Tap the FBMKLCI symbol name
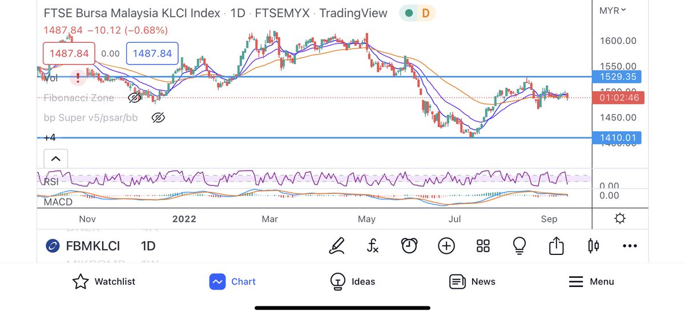This screenshot has height=316, width=685. [x=93, y=246]
